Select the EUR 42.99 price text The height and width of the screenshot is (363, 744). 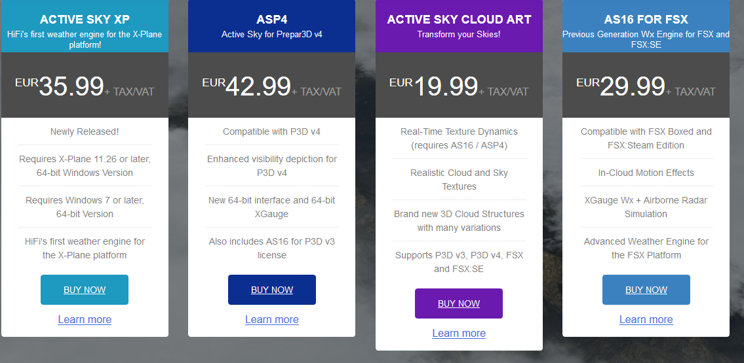point(258,86)
